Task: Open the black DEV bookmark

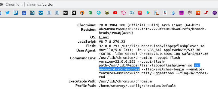Action: [65, 13]
